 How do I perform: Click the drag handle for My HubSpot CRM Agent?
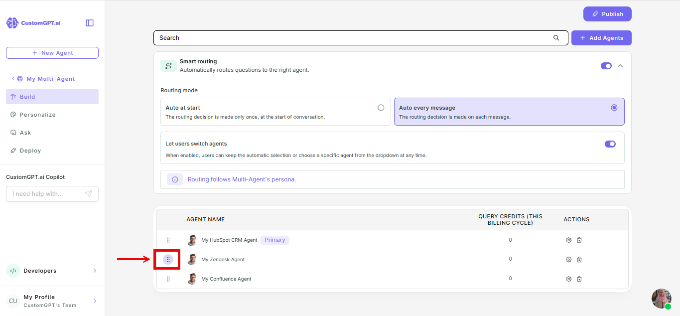(x=168, y=240)
